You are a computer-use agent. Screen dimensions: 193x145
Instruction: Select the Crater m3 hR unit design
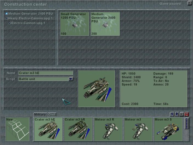click(78, 129)
